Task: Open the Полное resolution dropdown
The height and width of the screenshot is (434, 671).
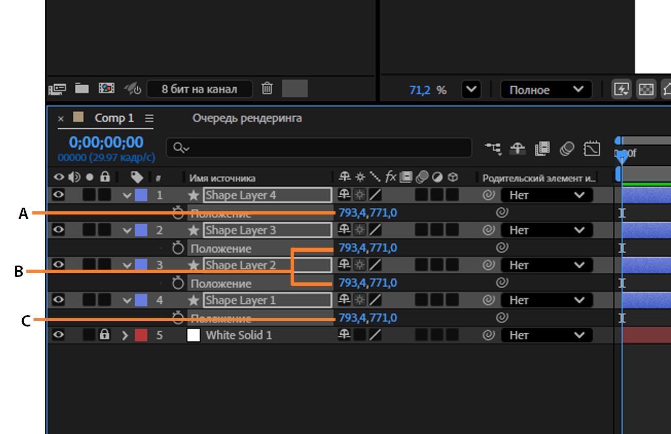Action: [546, 90]
